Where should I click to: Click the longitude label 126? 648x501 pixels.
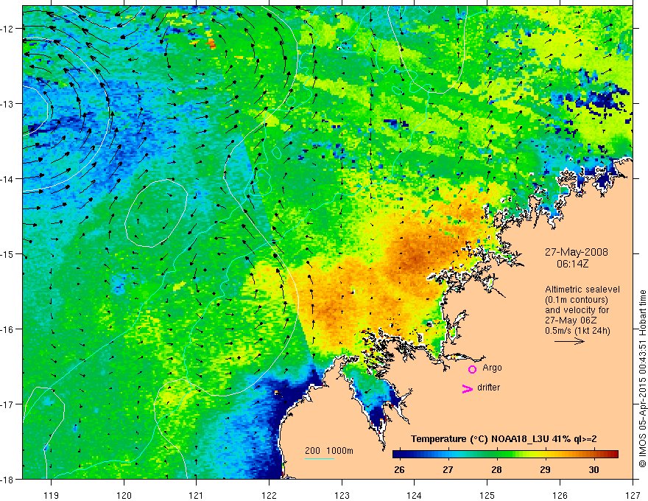click(560, 496)
